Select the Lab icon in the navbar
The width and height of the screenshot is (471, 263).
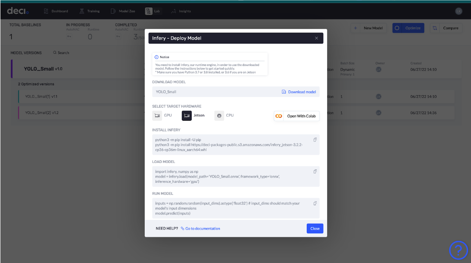(x=147, y=11)
